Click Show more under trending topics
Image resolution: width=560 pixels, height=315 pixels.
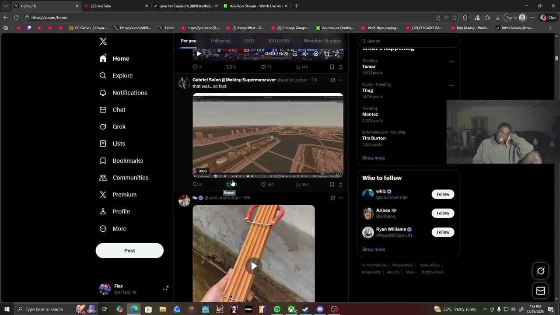373,158
